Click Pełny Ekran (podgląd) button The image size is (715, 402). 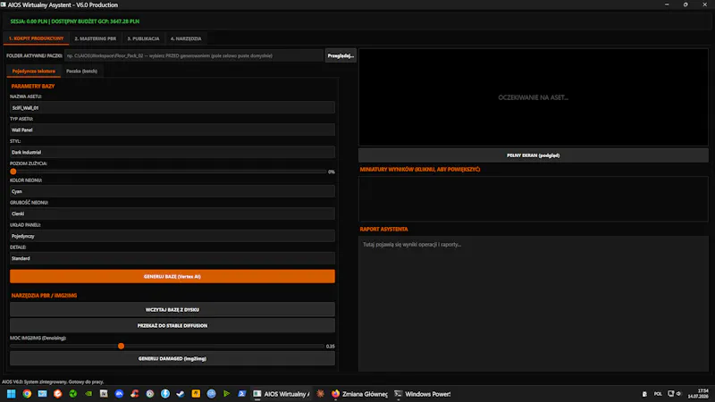click(x=533, y=155)
